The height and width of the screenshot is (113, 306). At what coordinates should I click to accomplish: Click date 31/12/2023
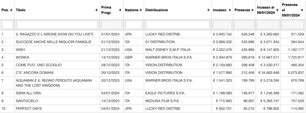(110, 42)
